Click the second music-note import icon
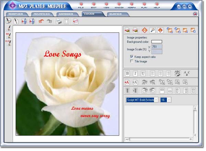The width and height of the screenshot is (206, 151). pos(32,21)
